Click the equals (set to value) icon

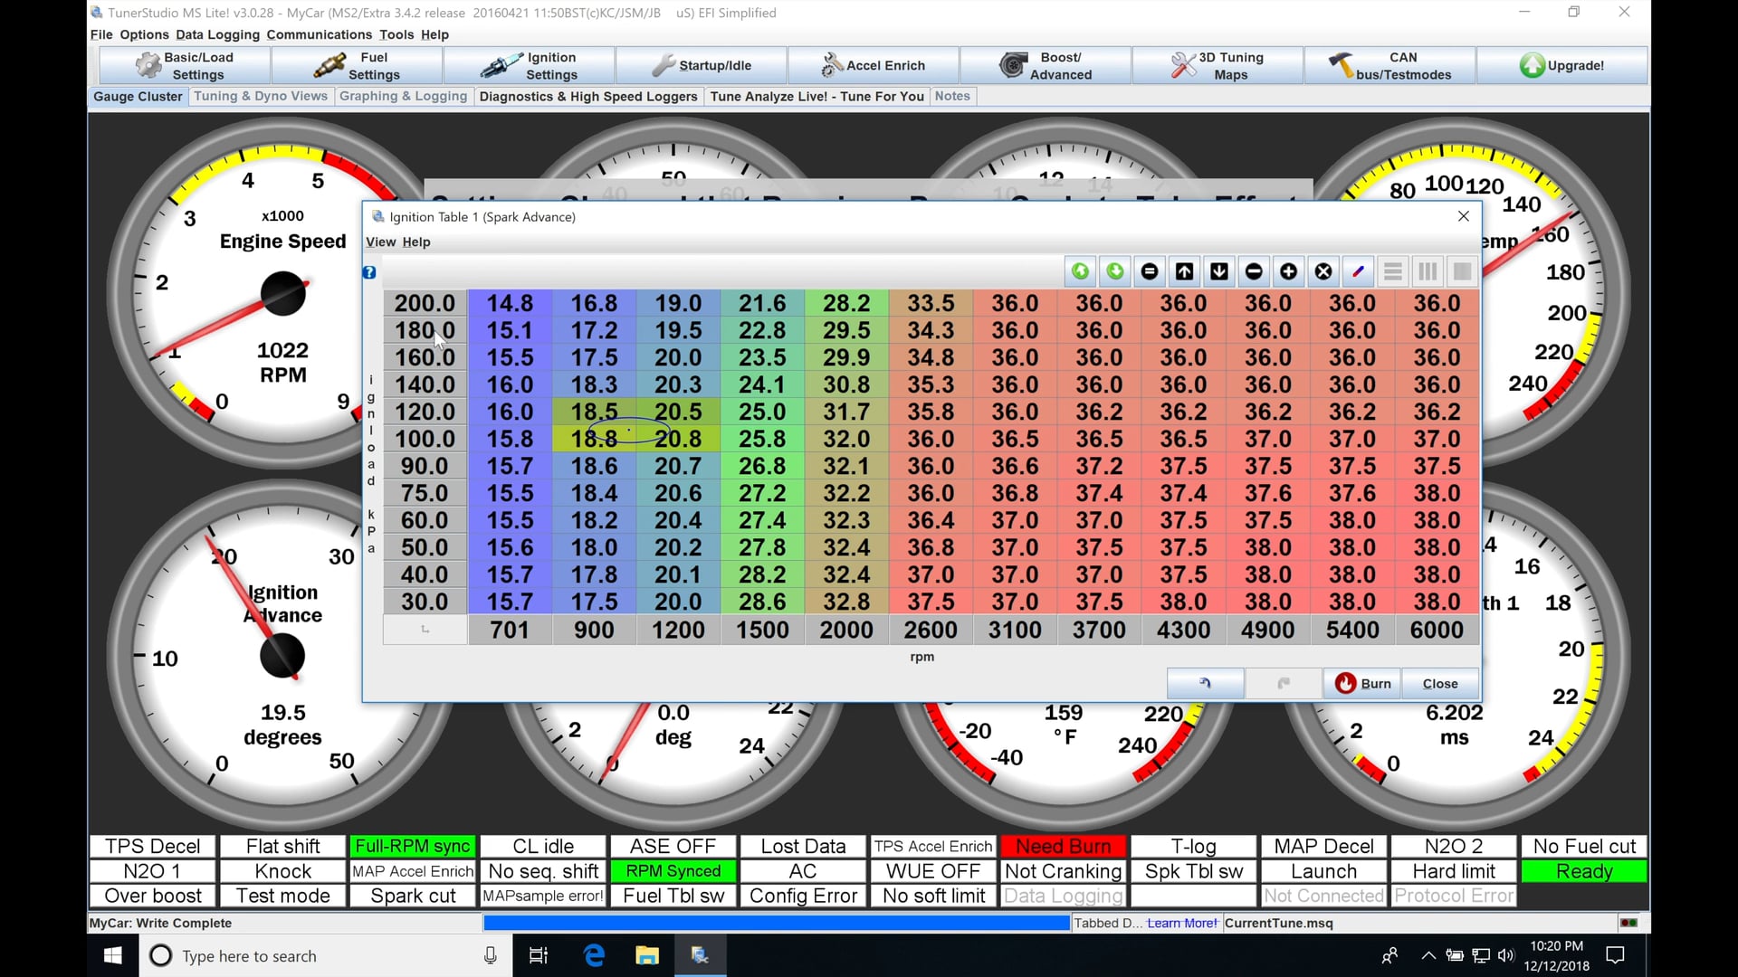[x=1150, y=271]
